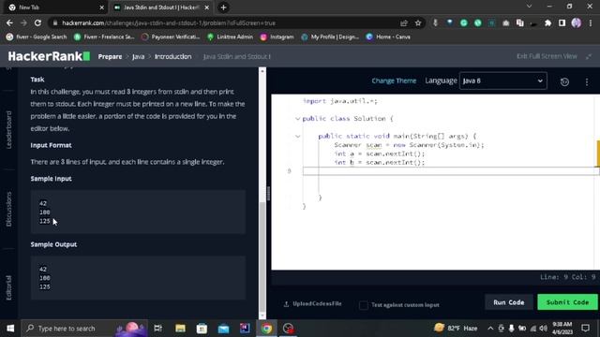Viewport: 600px width, 337px height.
Task: Click the panel splitter drag handle
Action: pos(269,194)
